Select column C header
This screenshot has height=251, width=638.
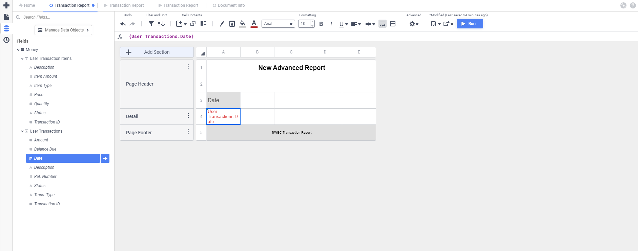point(291,52)
